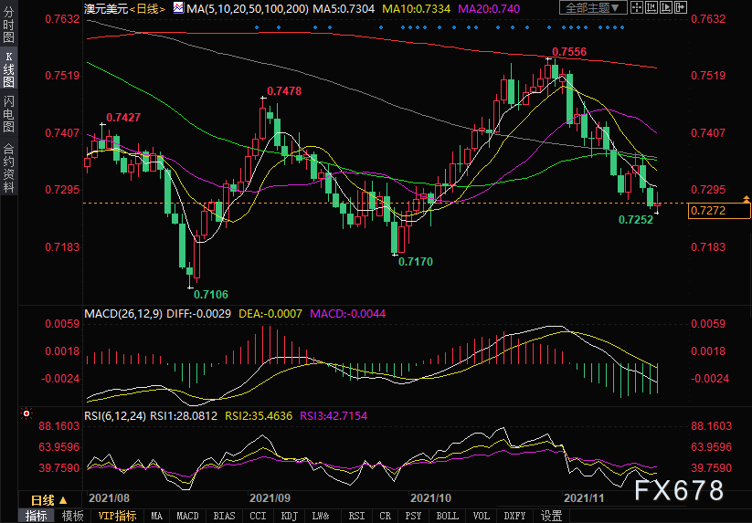Click the RSI1:28.0812 value

[x=184, y=415]
